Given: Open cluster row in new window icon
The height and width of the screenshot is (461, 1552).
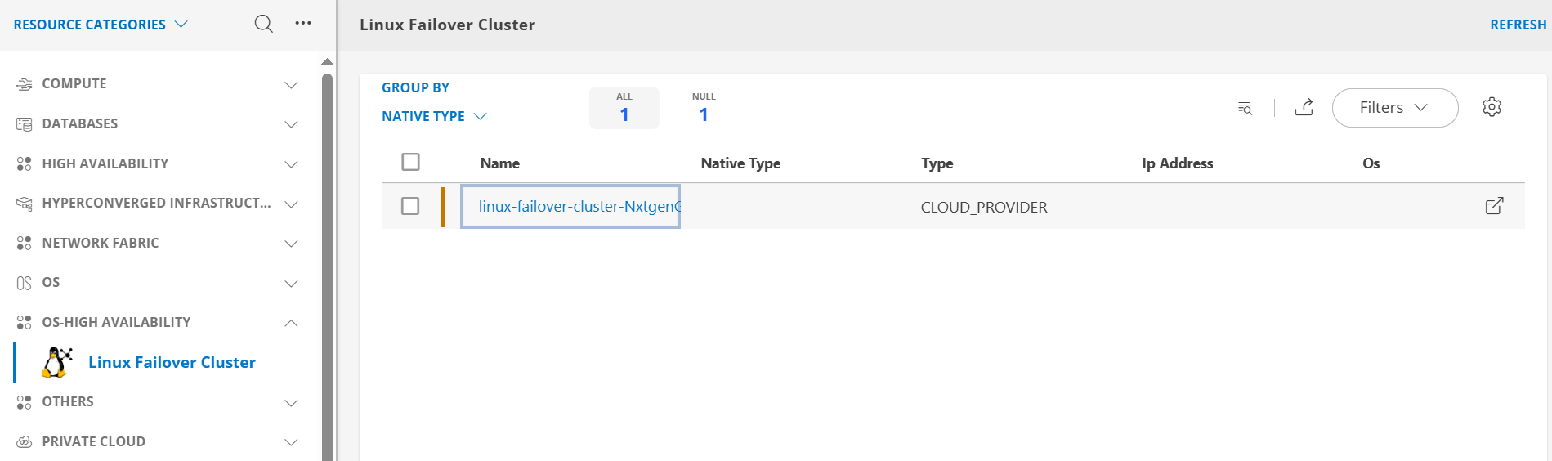Looking at the screenshot, I should click(x=1494, y=206).
